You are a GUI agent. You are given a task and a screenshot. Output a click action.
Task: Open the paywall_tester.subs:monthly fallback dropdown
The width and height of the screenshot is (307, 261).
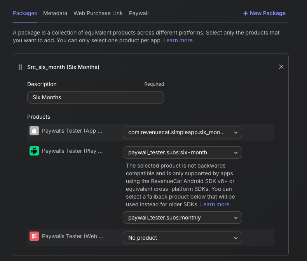(x=182, y=218)
